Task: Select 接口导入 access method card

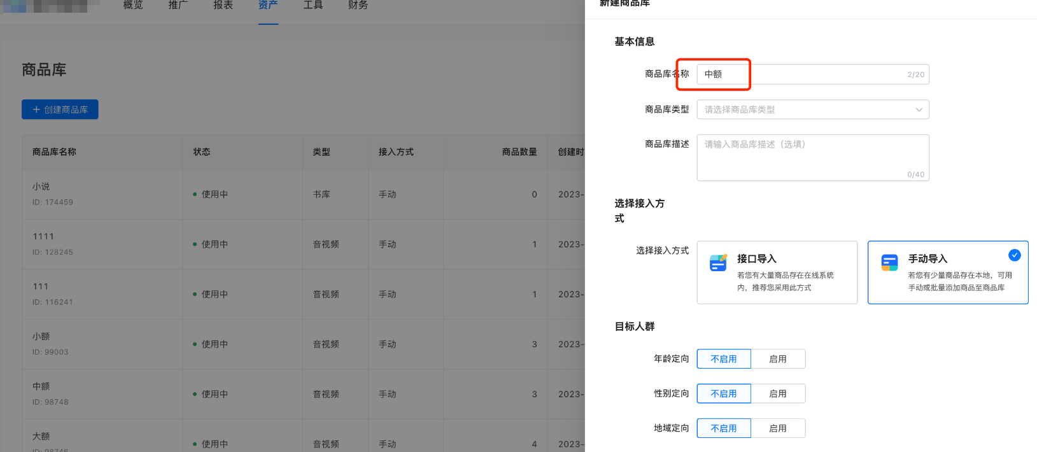Action: point(777,272)
